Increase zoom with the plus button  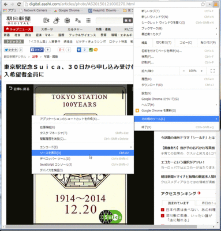[201, 71]
